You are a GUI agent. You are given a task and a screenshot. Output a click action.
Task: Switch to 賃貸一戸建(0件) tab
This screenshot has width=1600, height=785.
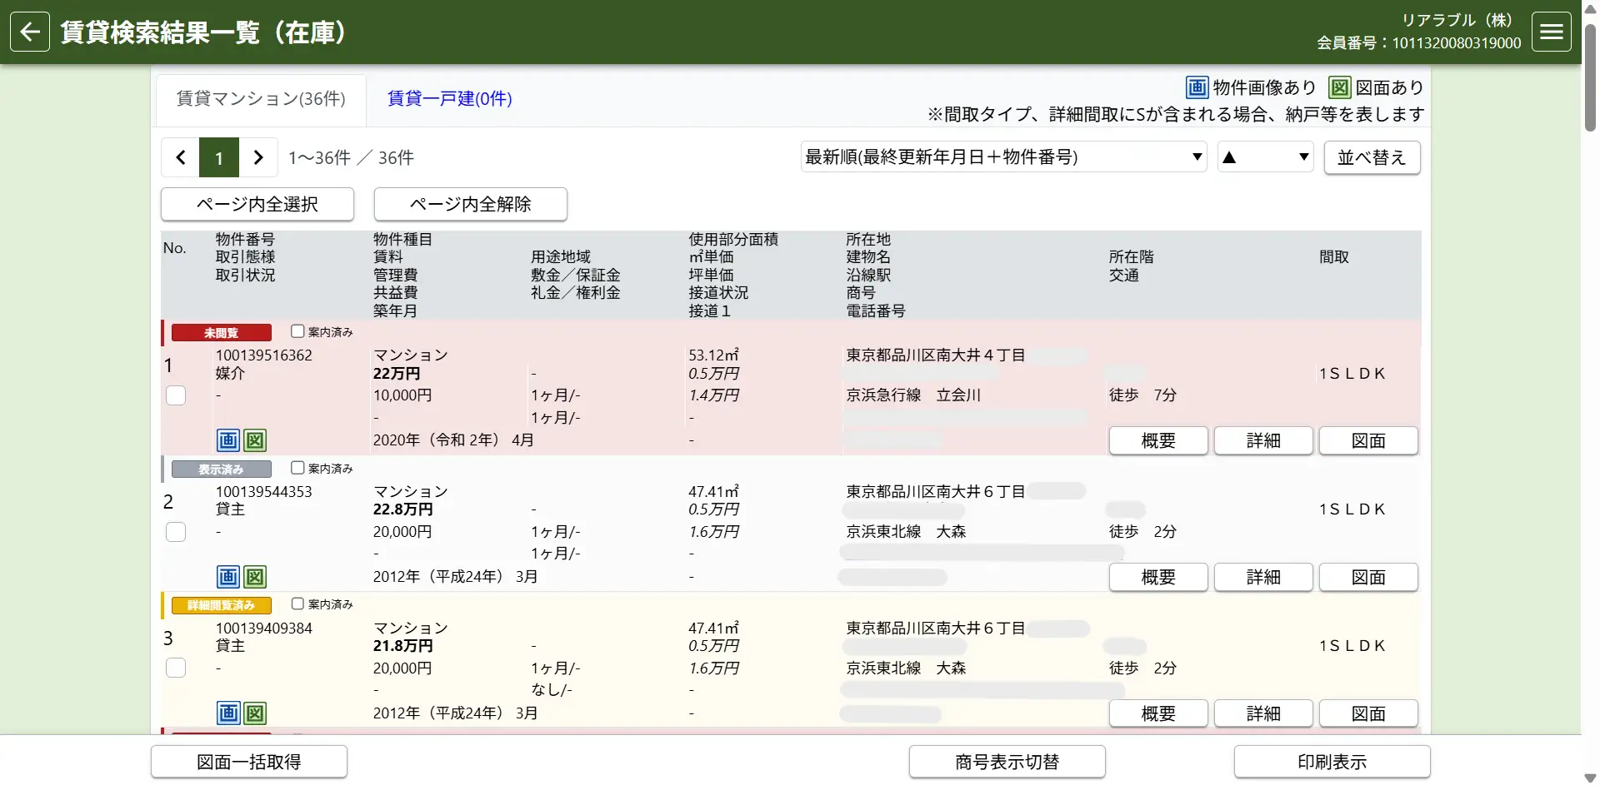tap(450, 99)
